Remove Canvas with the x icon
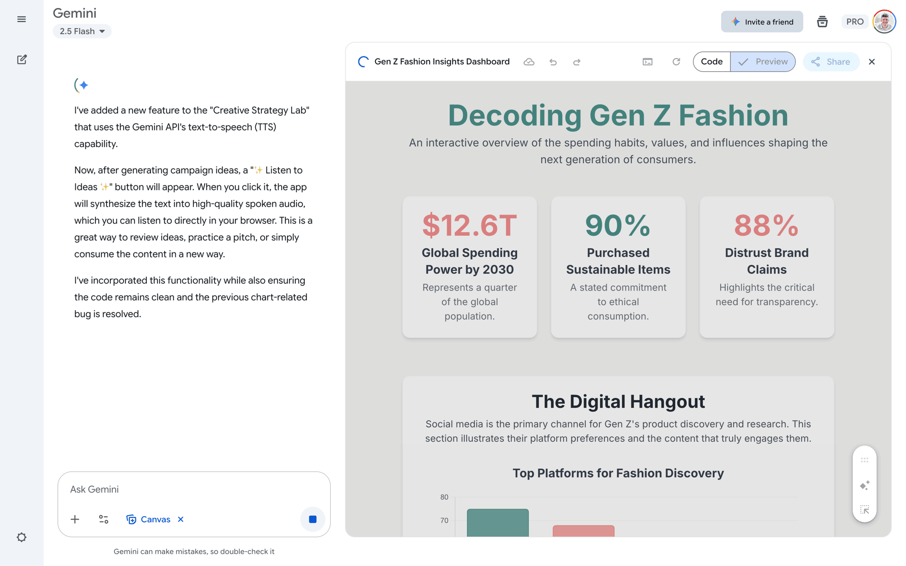This screenshot has height=566, width=906. point(181,519)
